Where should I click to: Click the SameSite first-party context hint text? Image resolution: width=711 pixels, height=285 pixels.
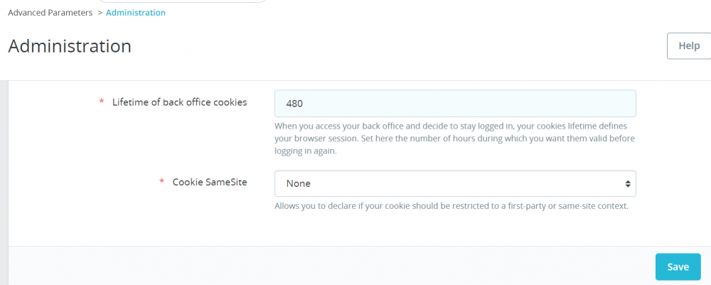coord(451,206)
